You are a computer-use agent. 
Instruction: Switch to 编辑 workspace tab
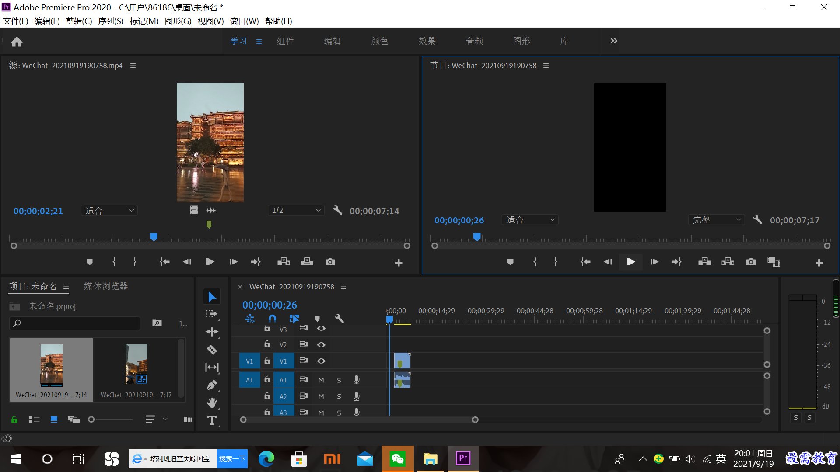pos(332,41)
